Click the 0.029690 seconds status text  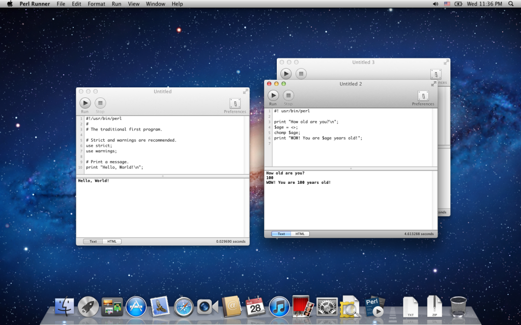coord(231,241)
